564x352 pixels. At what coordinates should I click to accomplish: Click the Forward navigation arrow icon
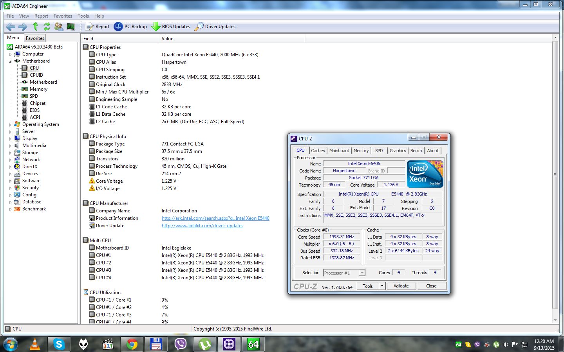pos(23,27)
